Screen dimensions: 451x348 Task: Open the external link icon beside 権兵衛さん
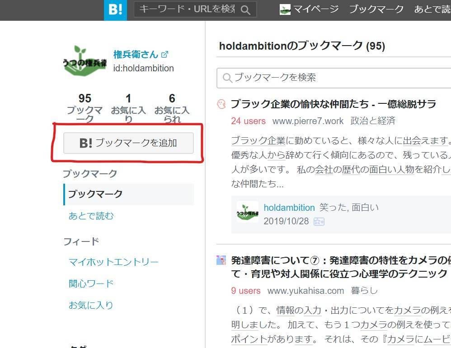pyautogui.click(x=165, y=54)
